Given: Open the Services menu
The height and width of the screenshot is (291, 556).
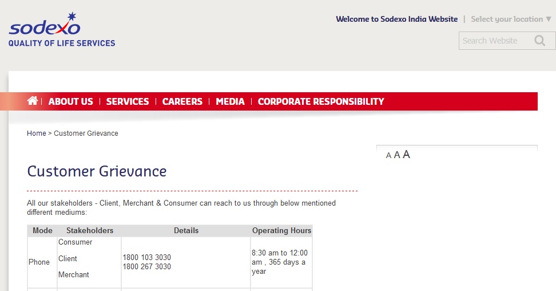Looking at the screenshot, I should (128, 101).
